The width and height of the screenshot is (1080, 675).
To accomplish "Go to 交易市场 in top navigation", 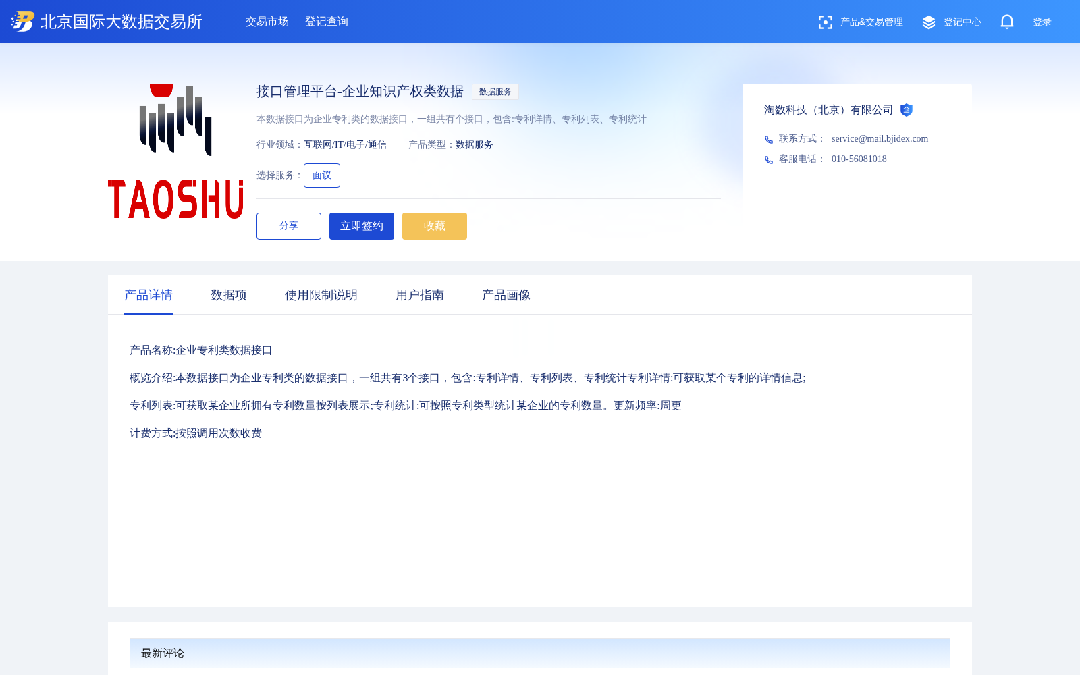I will coord(267,22).
